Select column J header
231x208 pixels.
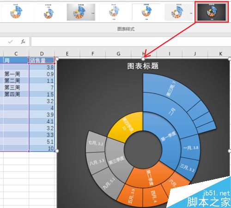tap(195, 54)
